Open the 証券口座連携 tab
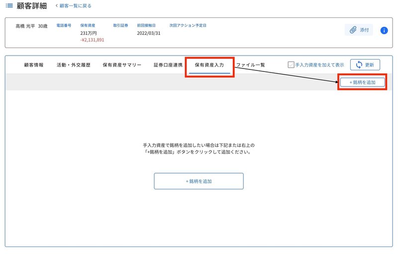 click(x=168, y=65)
